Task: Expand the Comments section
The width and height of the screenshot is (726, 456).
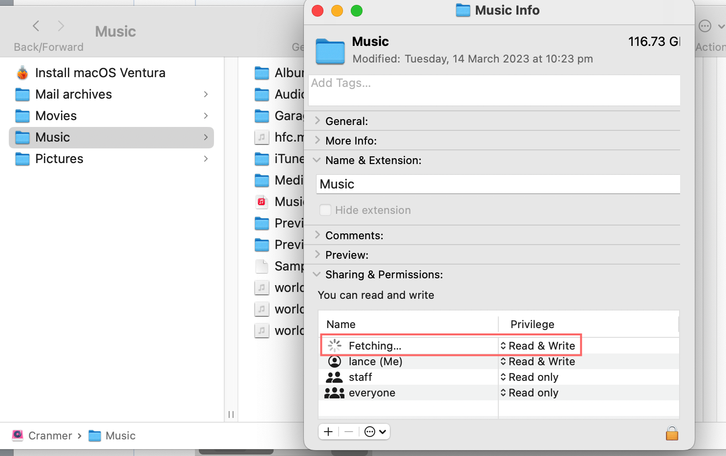Action: (x=317, y=235)
